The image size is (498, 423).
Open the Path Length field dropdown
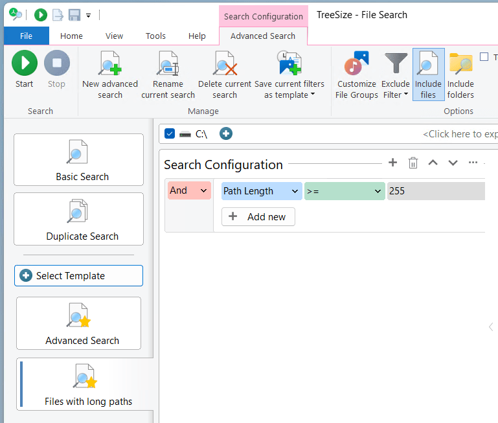point(262,191)
